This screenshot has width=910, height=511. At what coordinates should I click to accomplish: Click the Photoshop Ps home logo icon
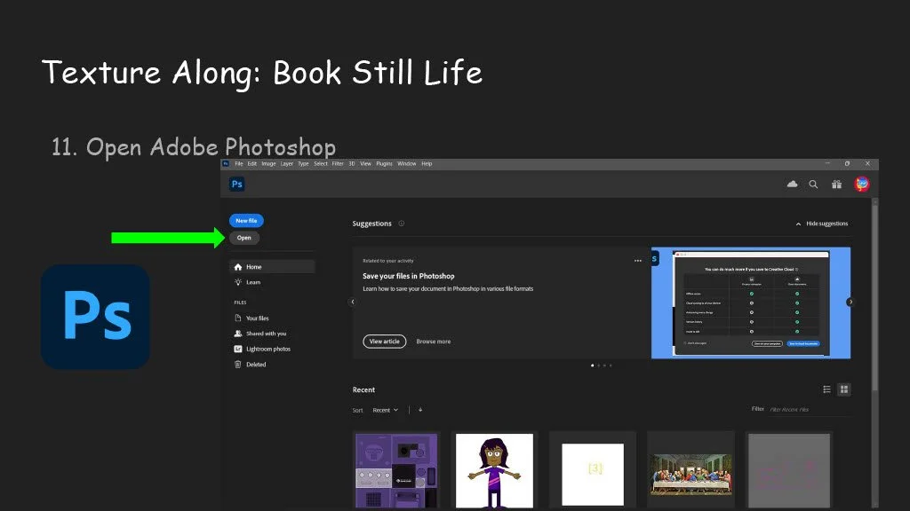point(236,185)
